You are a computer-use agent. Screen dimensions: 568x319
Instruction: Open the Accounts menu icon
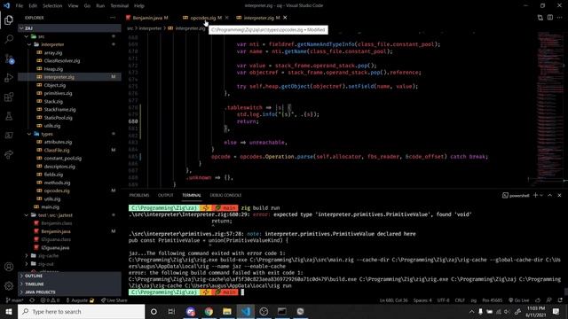[x=9, y=267]
